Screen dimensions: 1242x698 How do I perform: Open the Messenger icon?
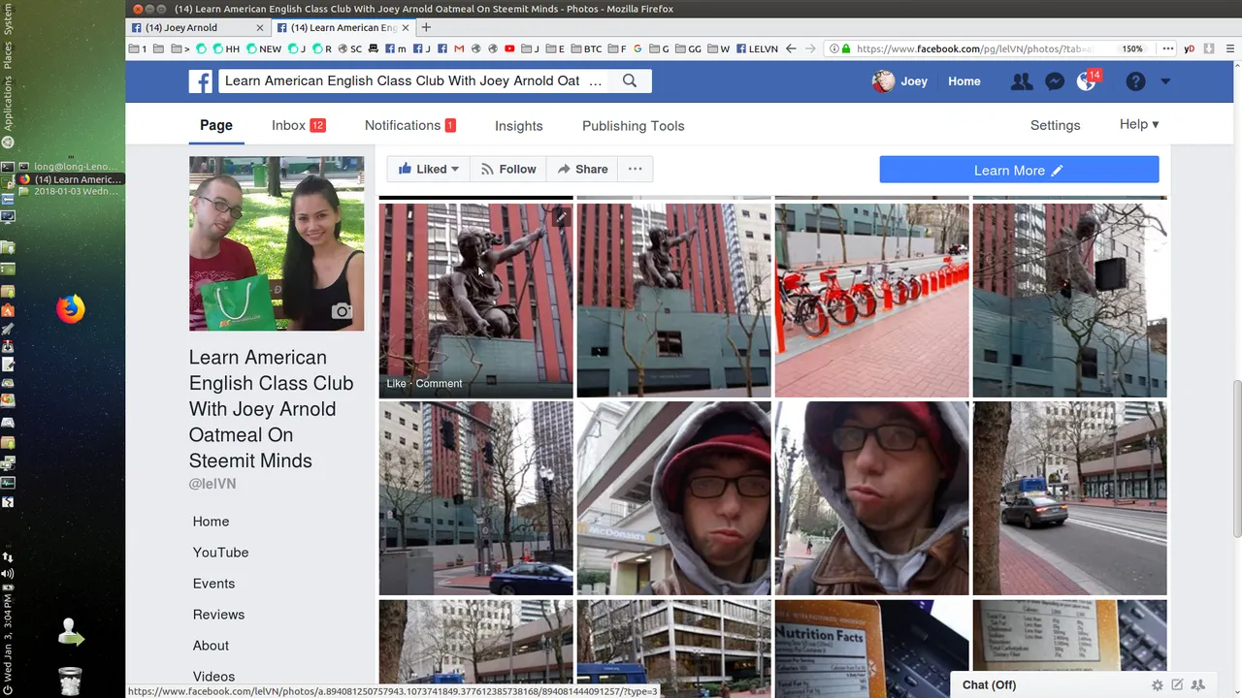click(1056, 82)
